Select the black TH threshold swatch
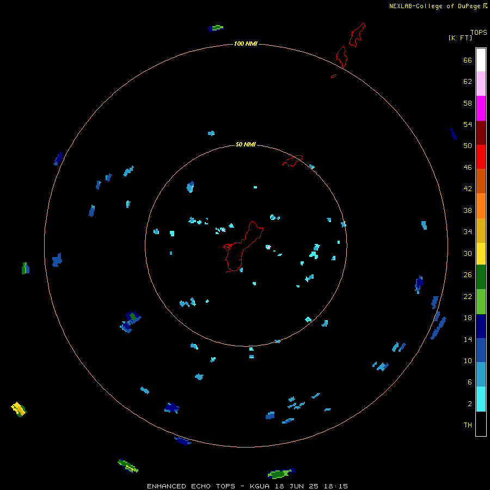490x490 pixels. (481, 424)
